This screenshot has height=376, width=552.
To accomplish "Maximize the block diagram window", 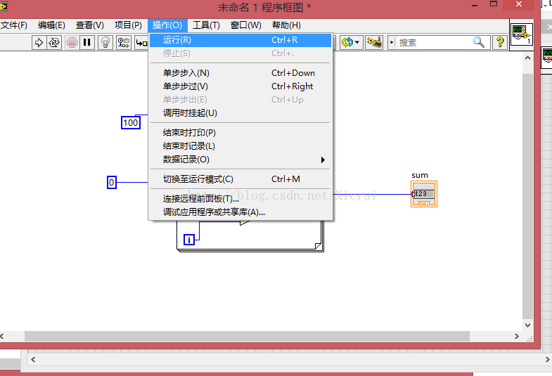I will point(494,4).
